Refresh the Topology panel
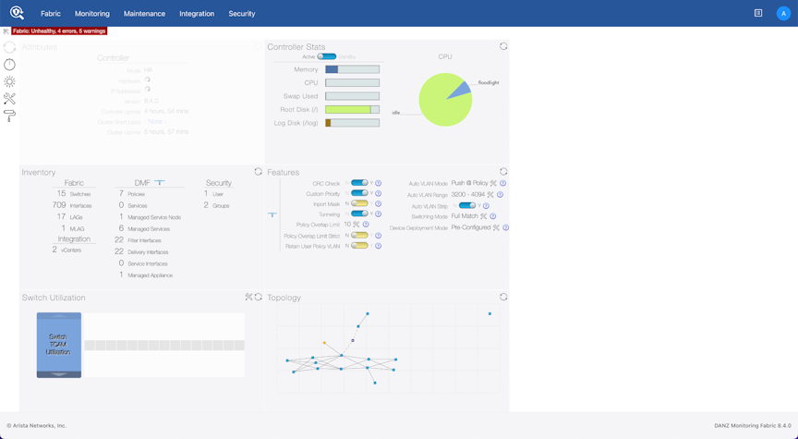Viewport: 798px width, 439px height. (x=503, y=297)
